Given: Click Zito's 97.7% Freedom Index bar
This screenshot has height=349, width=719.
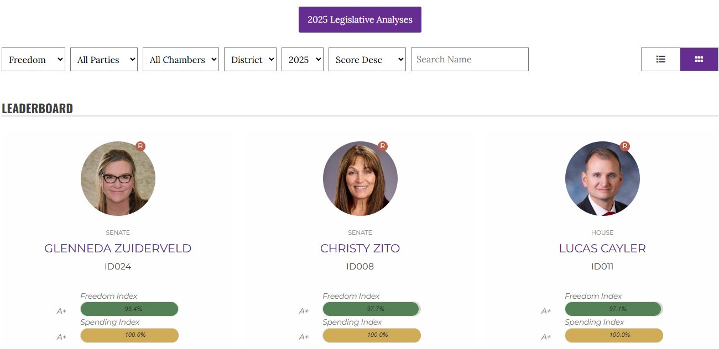Looking at the screenshot, I should pos(372,309).
